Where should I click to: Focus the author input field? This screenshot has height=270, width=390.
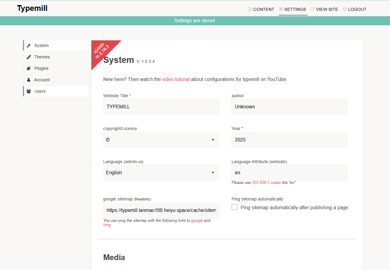289,107
